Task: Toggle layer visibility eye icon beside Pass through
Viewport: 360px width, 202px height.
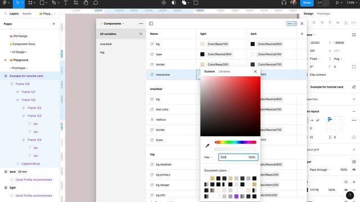Action: coord(354,169)
